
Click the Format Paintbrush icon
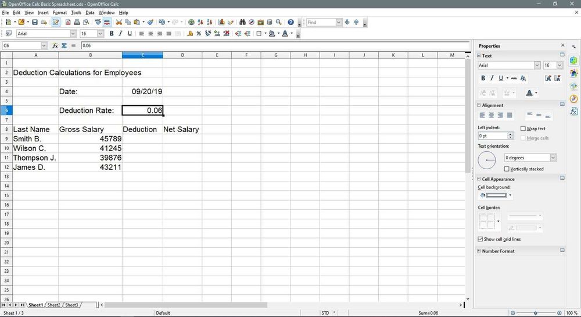click(150, 22)
